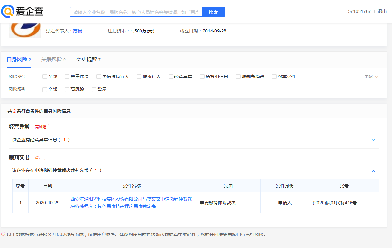Select the 案由 column header

pos(228,186)
